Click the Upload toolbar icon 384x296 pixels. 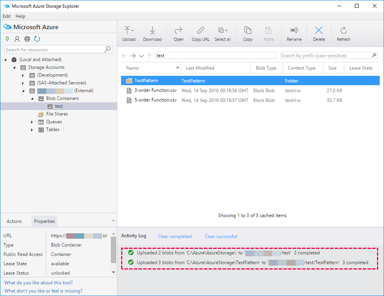(x=127, y=30)
